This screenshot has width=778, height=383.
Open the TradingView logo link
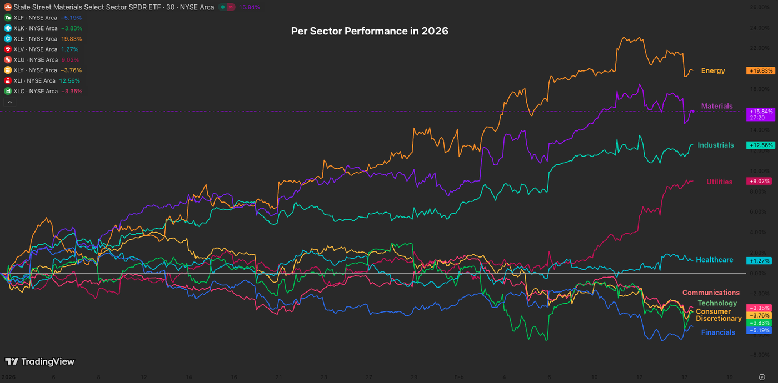coord(40,362)
